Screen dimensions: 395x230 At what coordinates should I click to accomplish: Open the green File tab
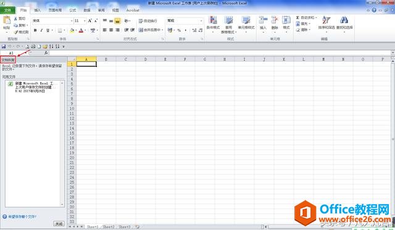tap(7, 10)
